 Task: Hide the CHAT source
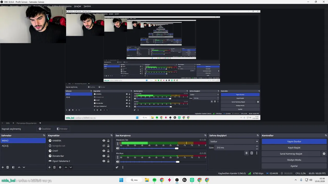click(x=104, y=151)
